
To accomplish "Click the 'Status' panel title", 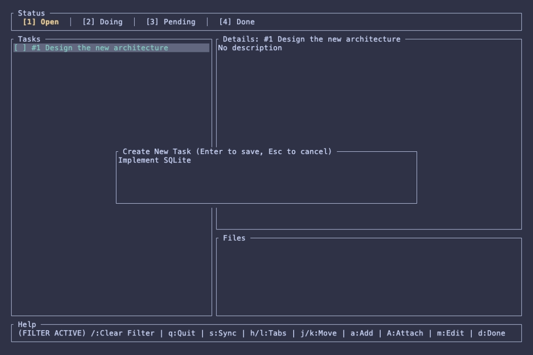I will pyautogui.click(x=32, y=13).
